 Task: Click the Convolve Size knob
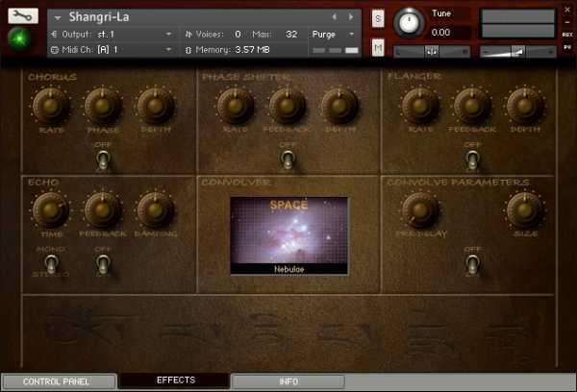tap(525, 210)
